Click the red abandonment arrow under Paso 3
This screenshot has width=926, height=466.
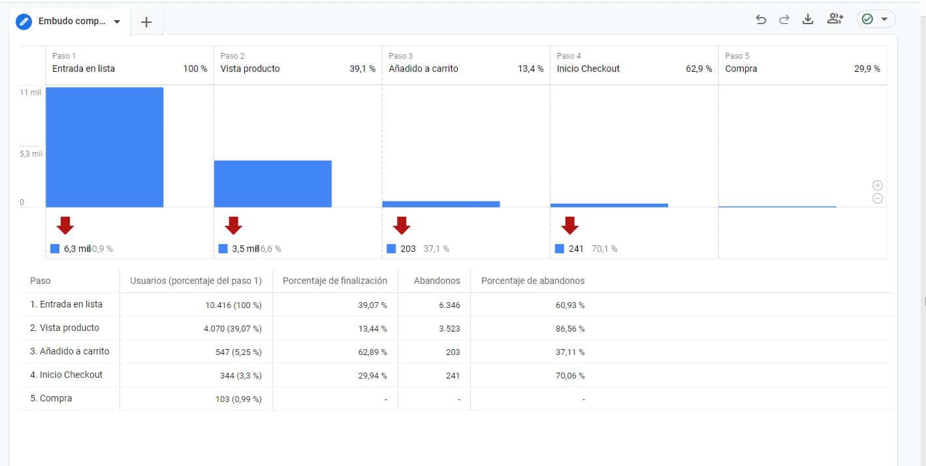click(x=402, y=225)
